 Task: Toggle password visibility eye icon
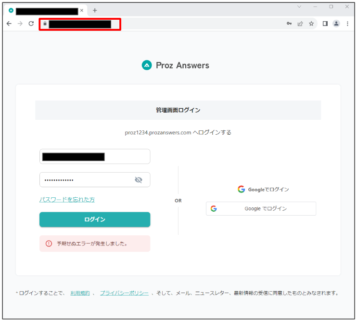tap(139, 180)
